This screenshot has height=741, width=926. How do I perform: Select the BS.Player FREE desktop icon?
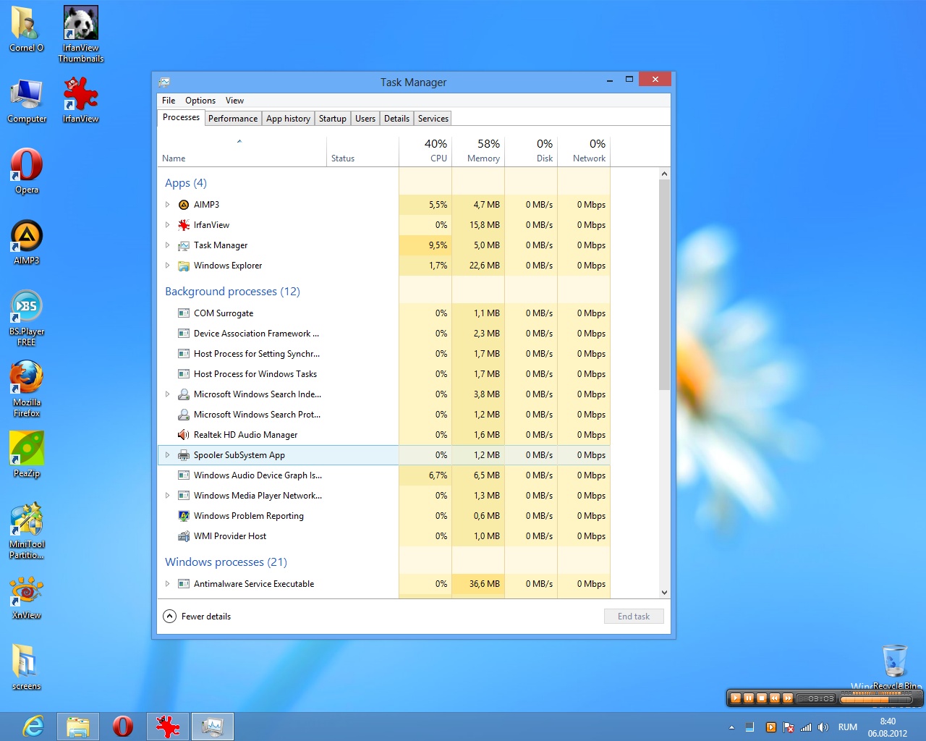tap(27, 317)
